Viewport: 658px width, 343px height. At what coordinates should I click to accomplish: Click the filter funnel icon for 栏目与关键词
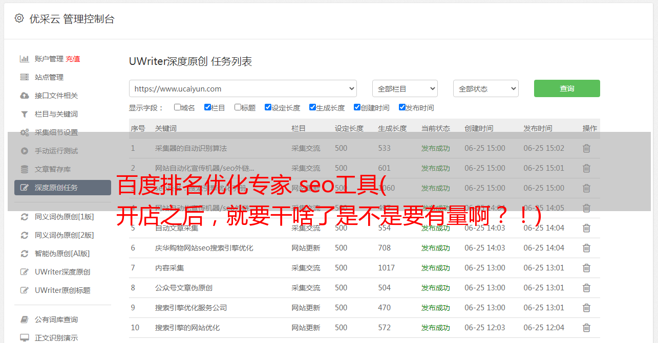pyautogui.click(x=24, y=114)
